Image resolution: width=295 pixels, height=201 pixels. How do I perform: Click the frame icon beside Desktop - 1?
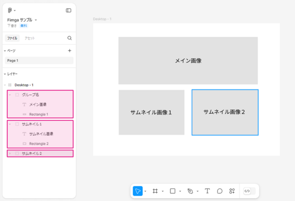click(x=10, y=85)
